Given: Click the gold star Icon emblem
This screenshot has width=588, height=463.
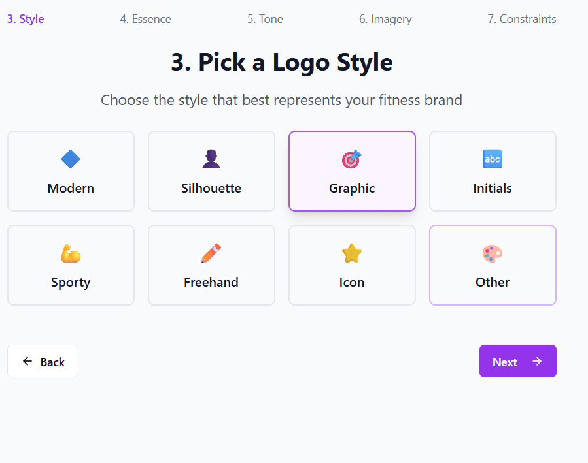Looking at the screenshot, I should click(x=352, y=253).
